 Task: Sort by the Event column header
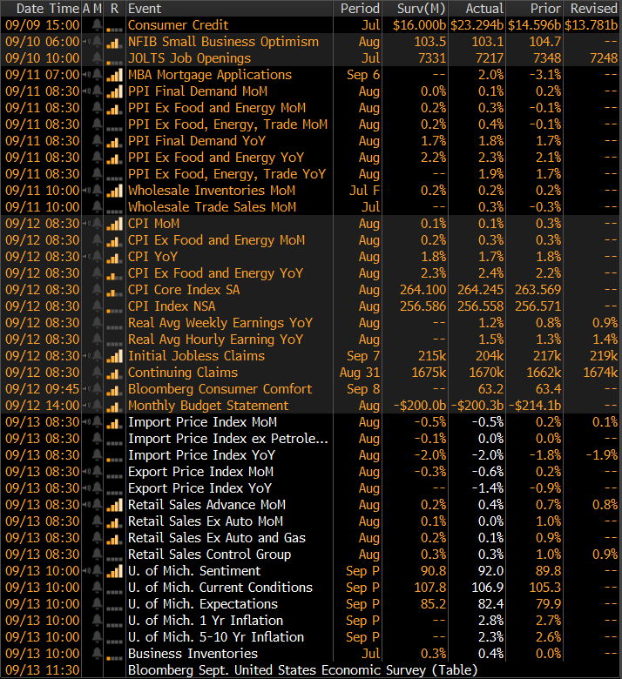tap(145, 9)
